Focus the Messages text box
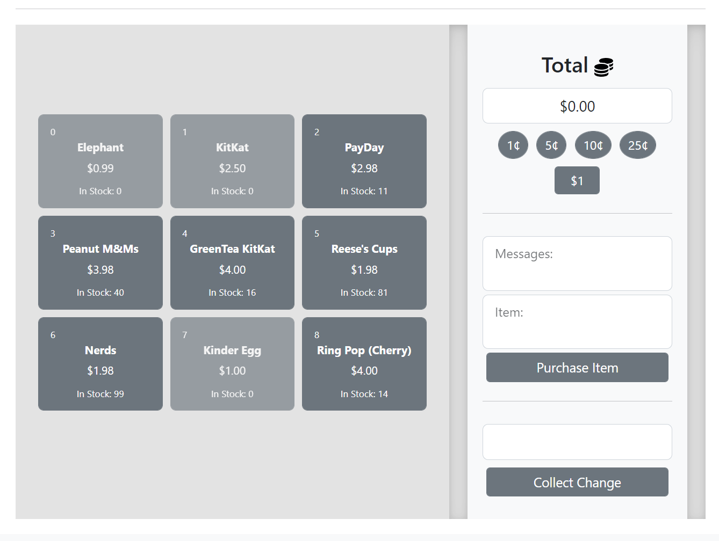The height and width of the screenshot is (541, 719). point(577,264)
